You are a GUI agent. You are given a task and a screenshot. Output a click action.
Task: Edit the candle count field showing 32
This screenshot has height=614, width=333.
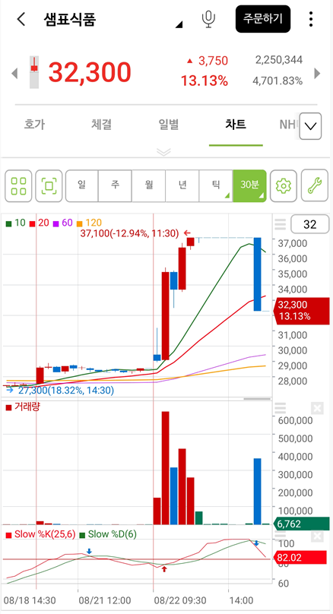309,224
